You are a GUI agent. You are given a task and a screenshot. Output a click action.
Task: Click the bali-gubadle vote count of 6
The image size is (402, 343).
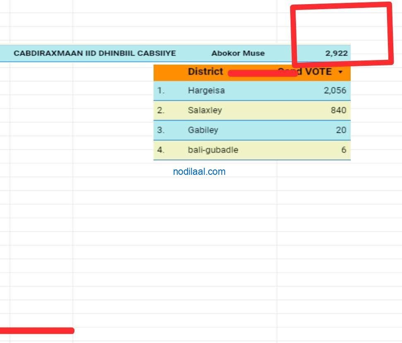point(344,150)
